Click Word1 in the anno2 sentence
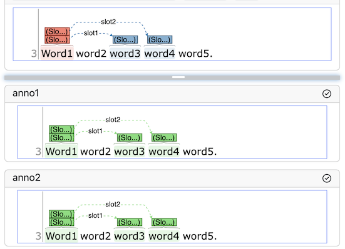 point(61,236)
